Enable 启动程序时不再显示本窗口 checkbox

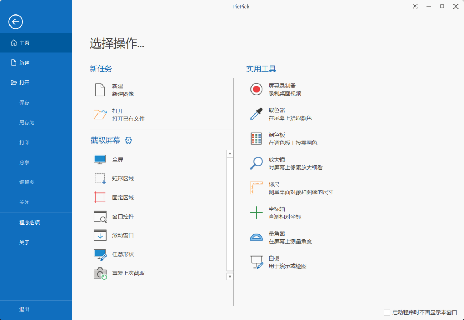387,312
